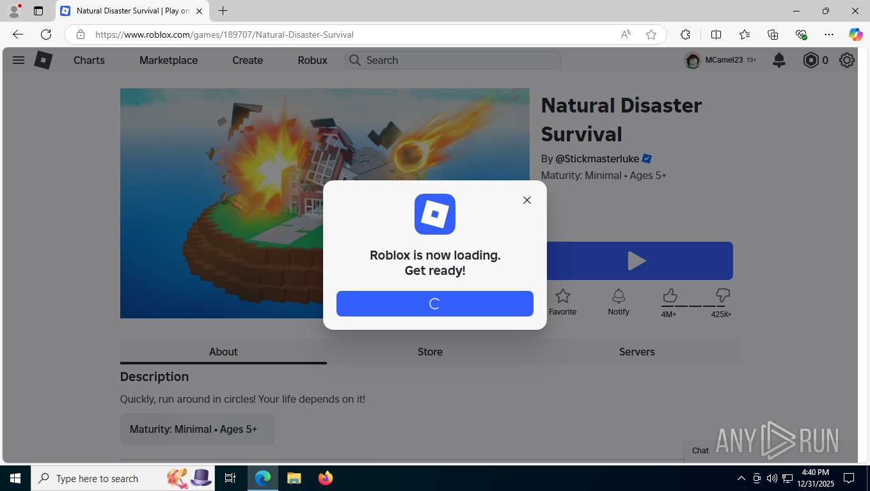Click the Roblox logo home icon
This screenshot has width=870, height=491.
[43, 60]
